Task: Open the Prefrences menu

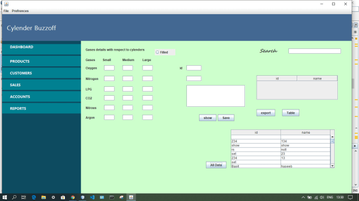Action: [x=20, y=11]
